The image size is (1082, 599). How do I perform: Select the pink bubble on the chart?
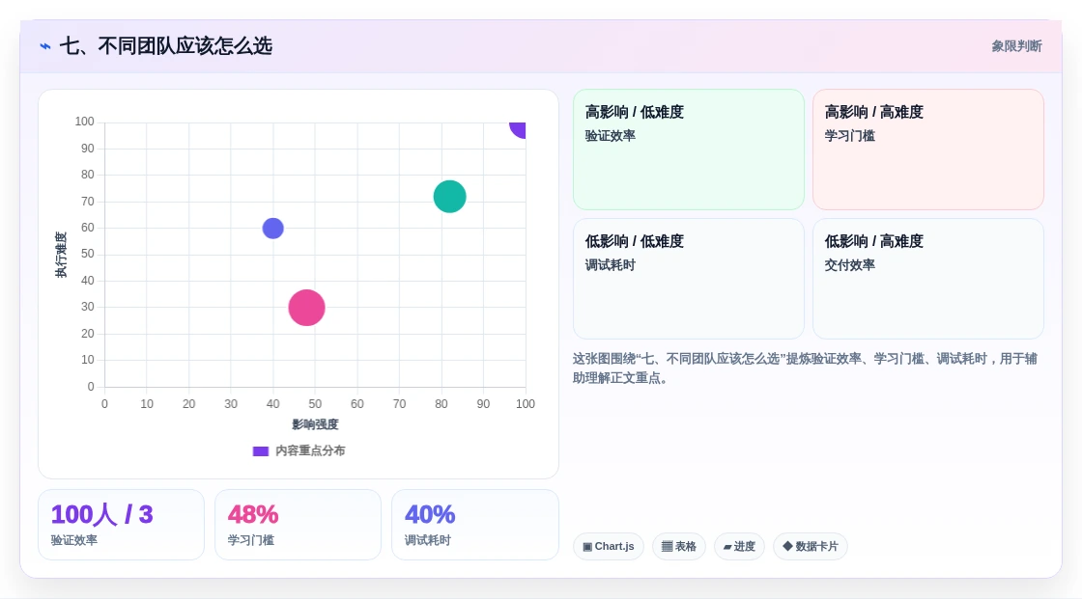(x=306, y=308)
